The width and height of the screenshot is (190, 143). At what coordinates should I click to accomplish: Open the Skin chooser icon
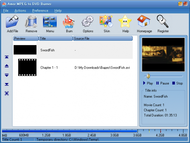(106, 21)
